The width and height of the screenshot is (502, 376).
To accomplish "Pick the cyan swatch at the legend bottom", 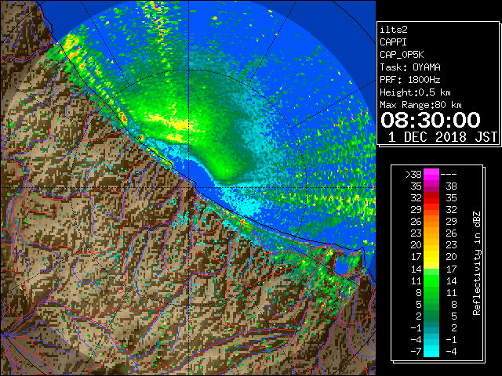I will pyautogui.click(x=431, y=351).
